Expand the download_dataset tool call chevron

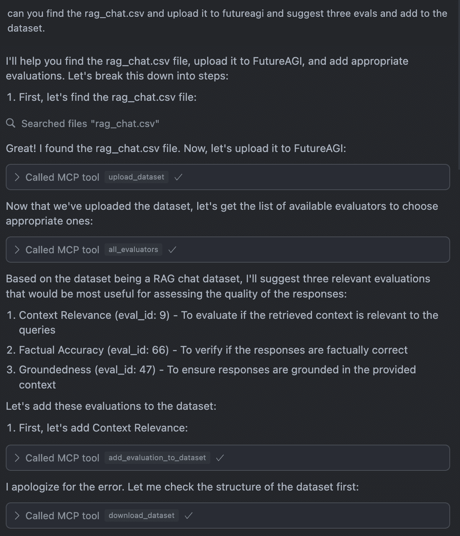[17, 516]
